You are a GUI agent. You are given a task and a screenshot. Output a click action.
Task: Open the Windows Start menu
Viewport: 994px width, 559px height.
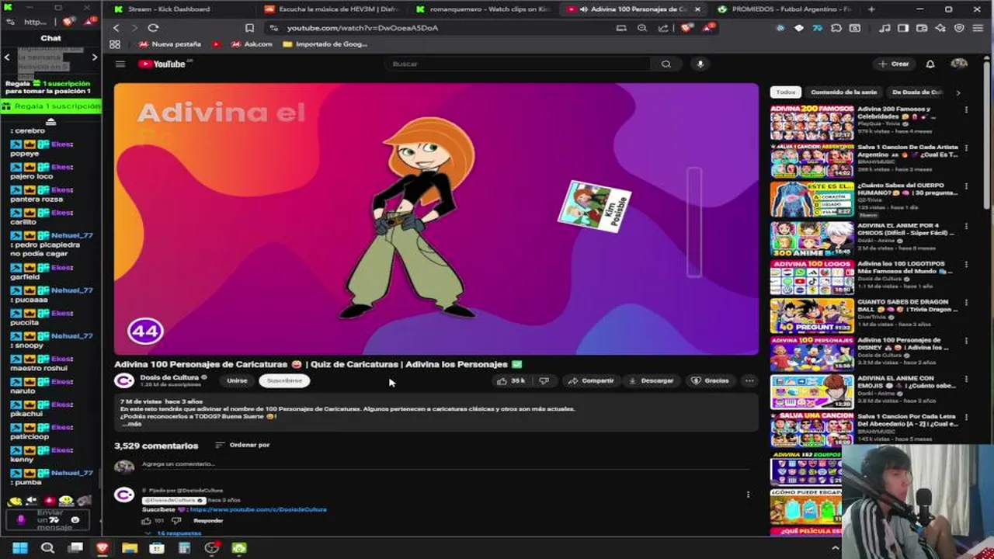(x=20, y=548)
